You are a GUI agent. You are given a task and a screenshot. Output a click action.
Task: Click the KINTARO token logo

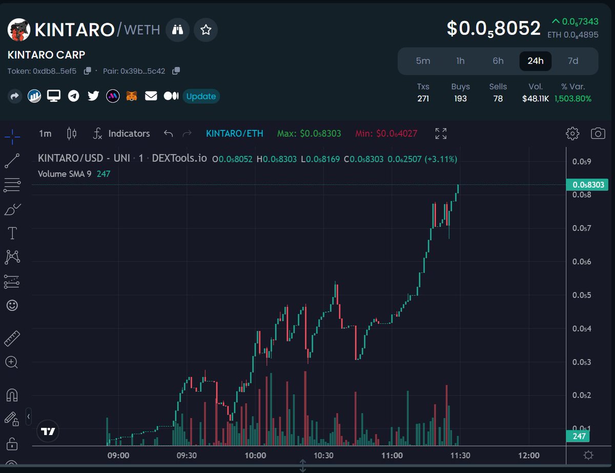(x=18, y=30)
